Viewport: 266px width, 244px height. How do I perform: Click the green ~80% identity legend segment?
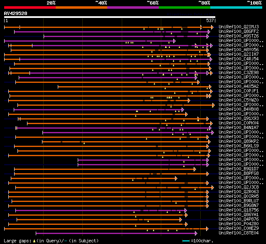tap(185, 7)
